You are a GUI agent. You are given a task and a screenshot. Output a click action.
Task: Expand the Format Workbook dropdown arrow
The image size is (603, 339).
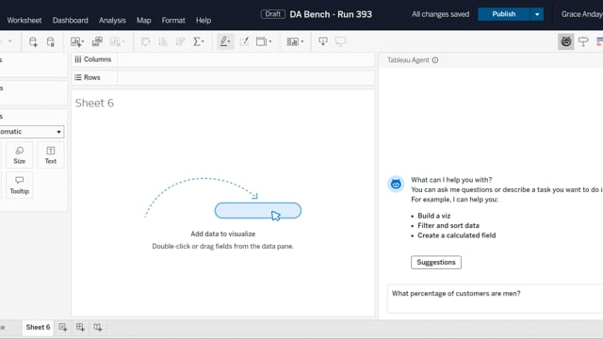[x=270, y=41]
